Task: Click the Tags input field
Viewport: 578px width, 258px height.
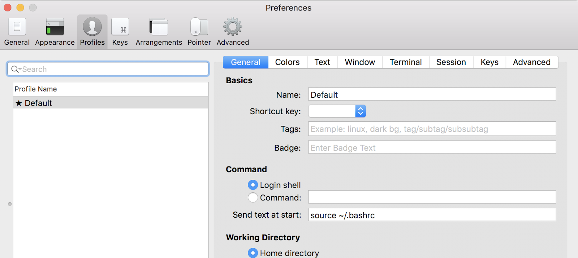Action: [432, 129]
